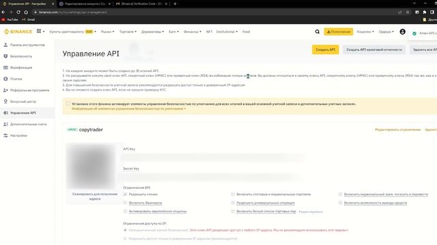437x245 pixels.
Task: Expand security controls info link
Action: click(129, 109)
